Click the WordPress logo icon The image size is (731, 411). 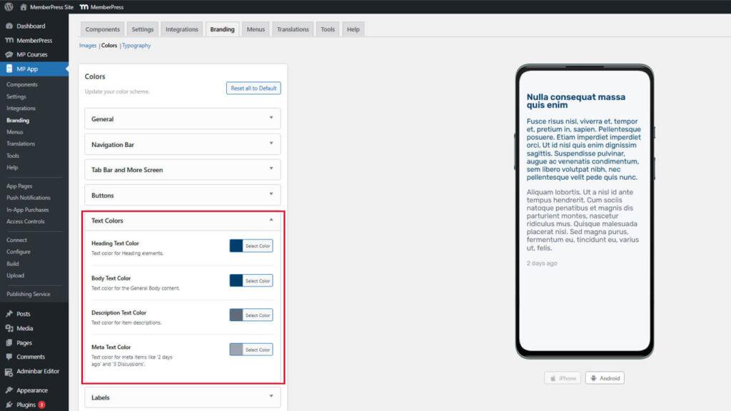[x=9, y=7]
